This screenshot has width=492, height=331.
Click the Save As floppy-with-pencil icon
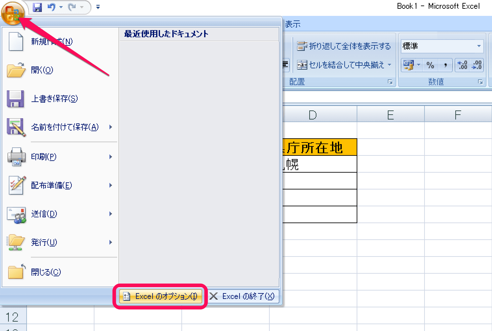[16, 127]
